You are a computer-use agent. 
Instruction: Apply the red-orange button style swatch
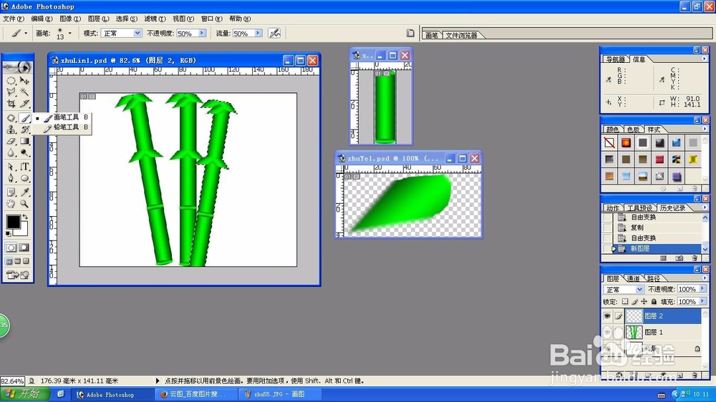(626, 143)
